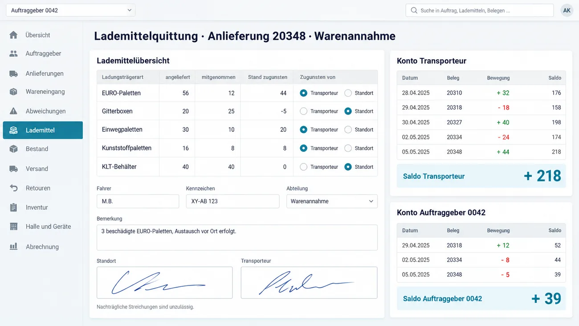This screenshot has width=579, height=326.
Task: Click the KLT-Behälter row label
Action: 119,167
